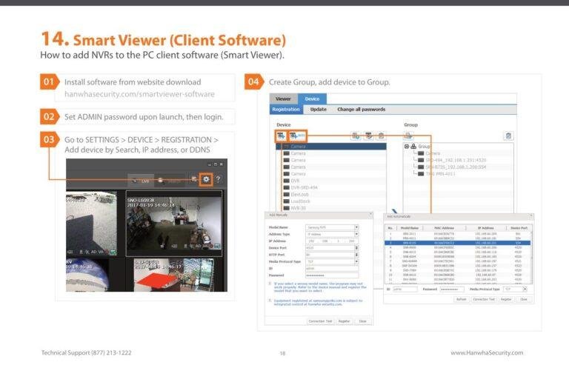Switch to the Viewer tab
This screenshot has height=368, width=569.
point(283,98)
